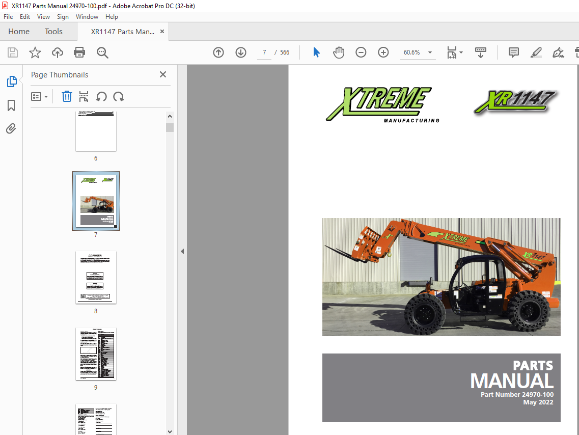
Task: Click the cloud upload icon
Action: (57, 52)
